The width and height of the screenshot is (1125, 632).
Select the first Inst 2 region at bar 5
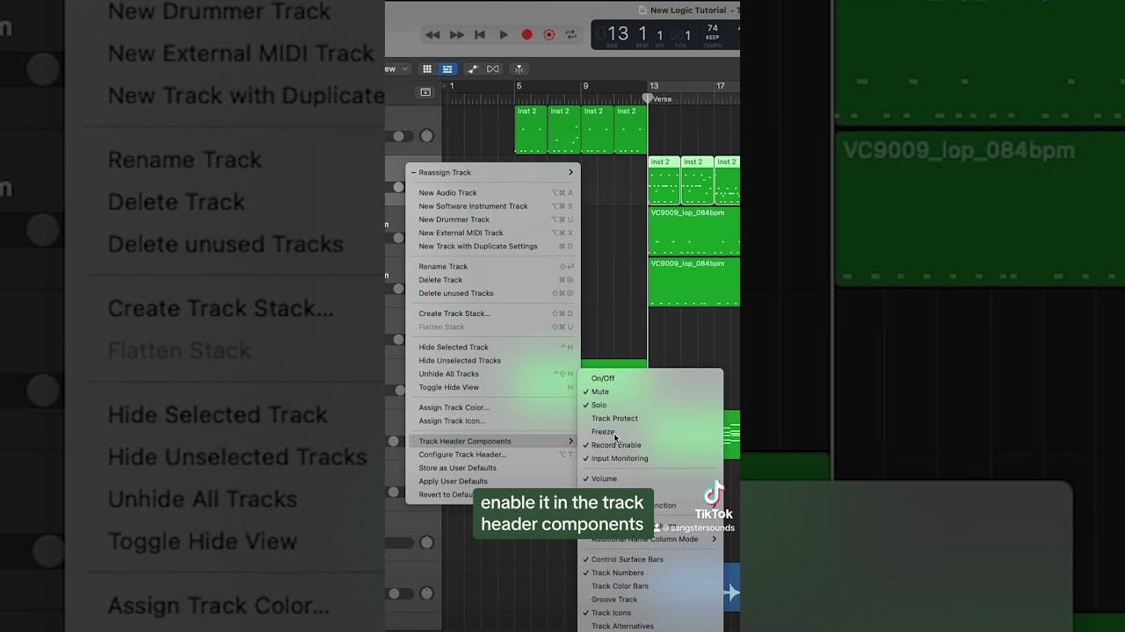(531, 130)
